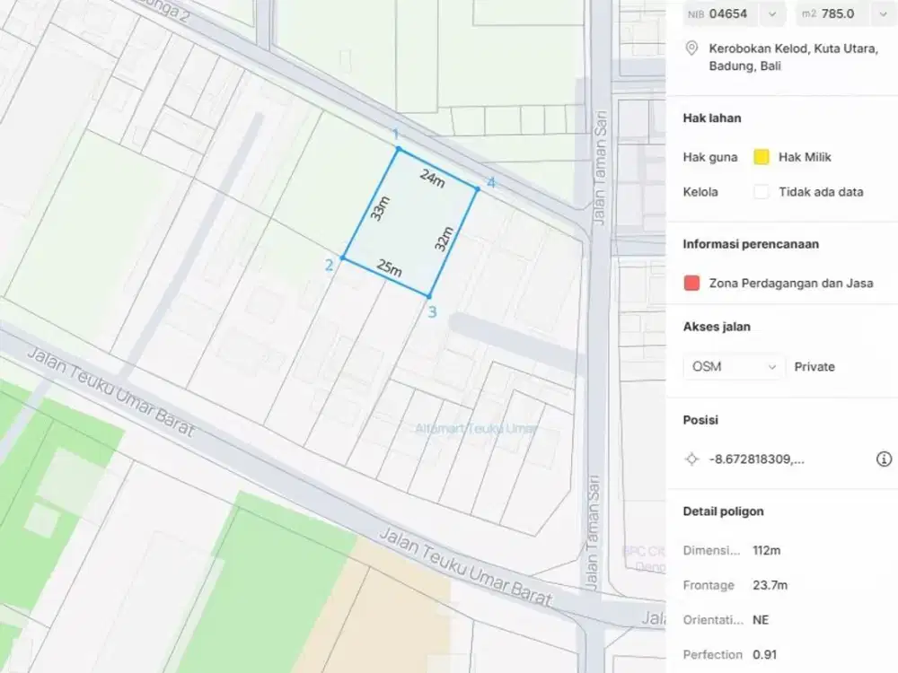898x673 pixels.
Task: Click the crosshair position icon
Action: tap(691, 459)
